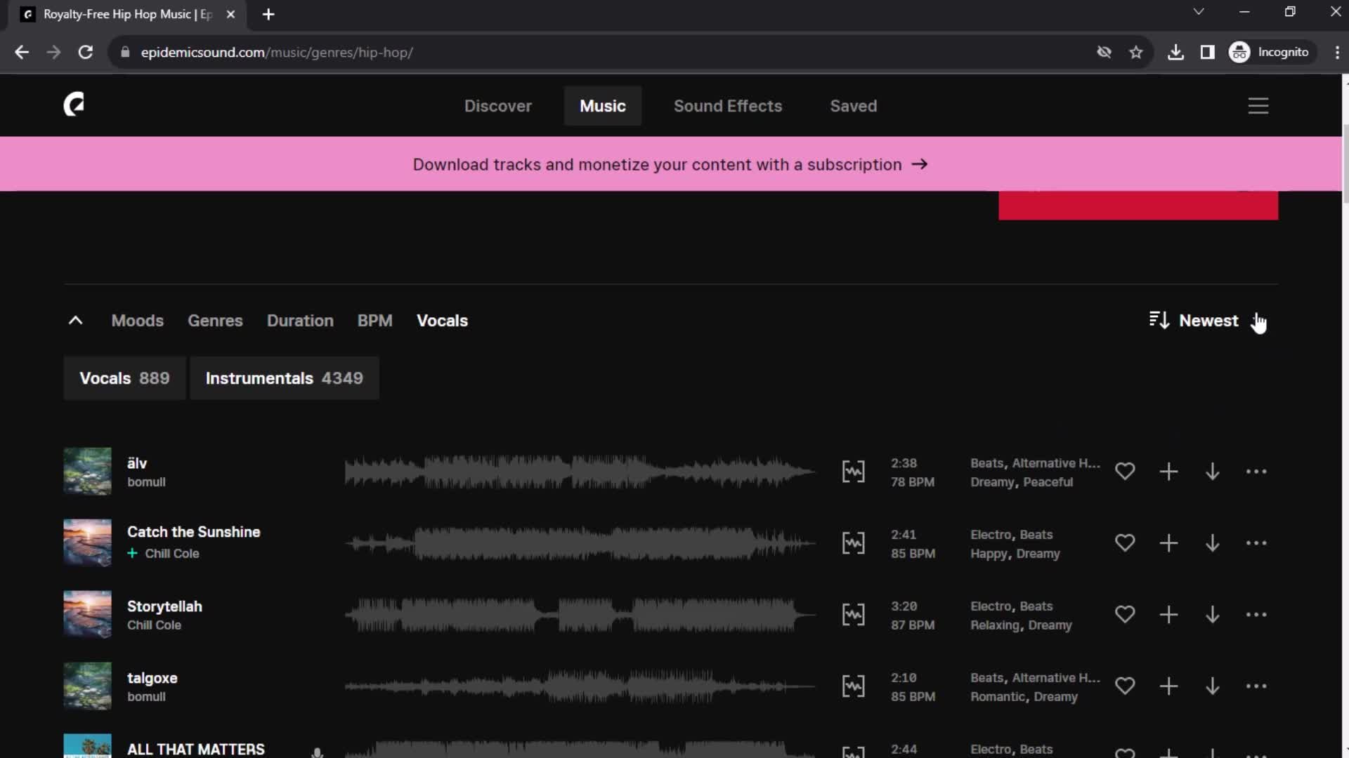Image resolution: width=1349 pixels, height=758 pixels.
Task: Go back to previous page
Action: pyautogui.click(x=22, y=53)
